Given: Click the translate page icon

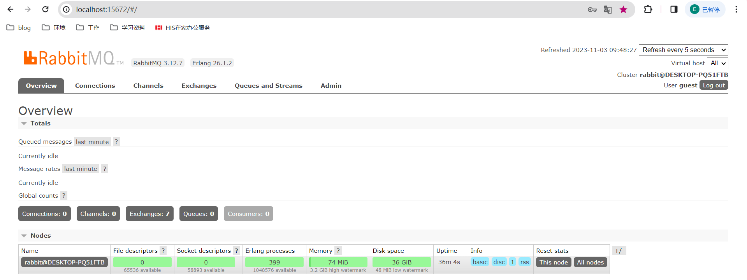Looking at the screenshot, I should point(608,9).
